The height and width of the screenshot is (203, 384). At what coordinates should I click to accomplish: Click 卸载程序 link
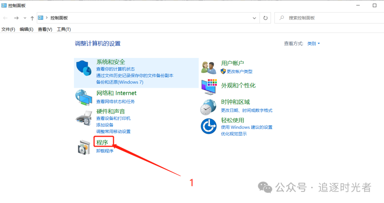(x=105, y=151)
